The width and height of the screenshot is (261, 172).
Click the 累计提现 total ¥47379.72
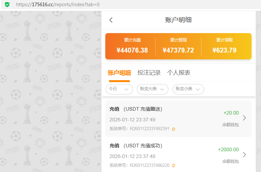coord(178,50)
